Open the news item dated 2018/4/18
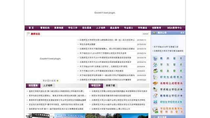Image resolution: width=210 pixels, height=118 pixels. (x=105, y=58)
